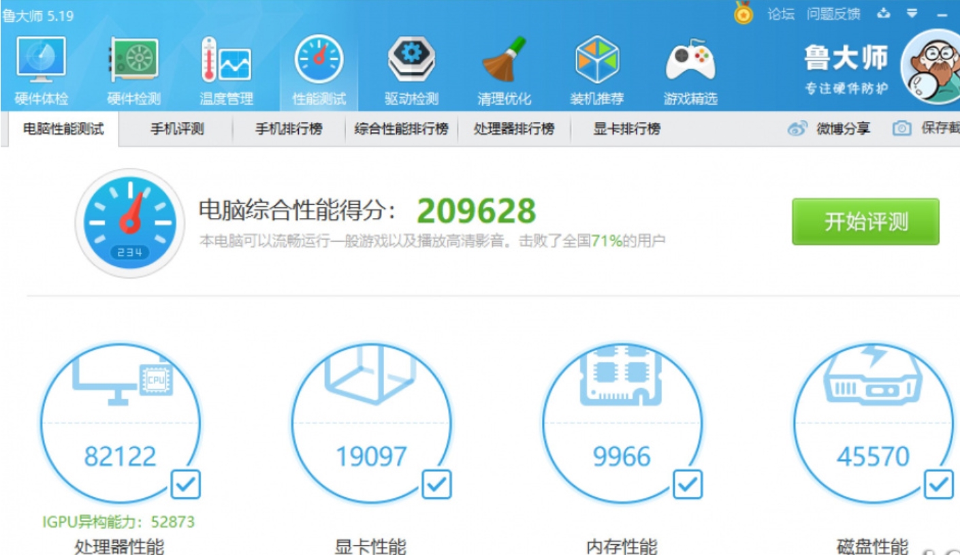Toggle the checkmark under the 显卡性能 score

coord(436,486)
